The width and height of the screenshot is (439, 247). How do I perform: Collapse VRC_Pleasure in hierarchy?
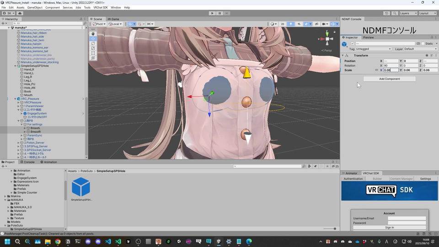point(15,99)
